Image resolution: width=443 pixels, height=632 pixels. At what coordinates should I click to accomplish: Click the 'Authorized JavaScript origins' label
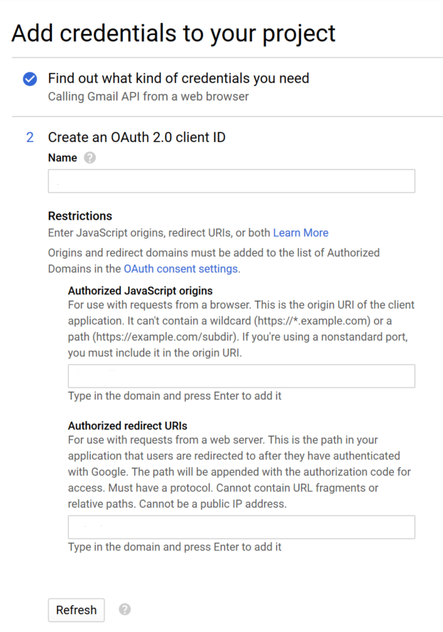click(141, 291)
